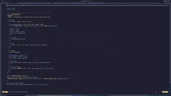Switch to workspace 1
The height and width of the screenshot is (96, 171).
tap(4, 1)
